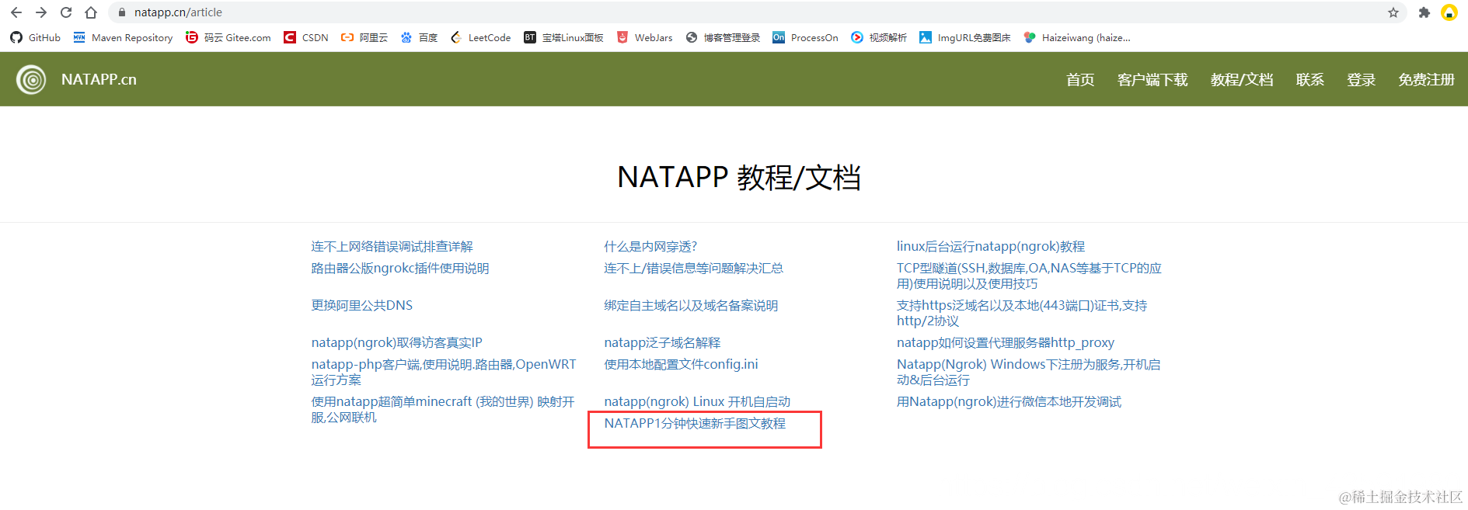The image size is (1468, 510).
Task: Open the 码云 Gitee.com bookmark
Action: tap(228, 37)
